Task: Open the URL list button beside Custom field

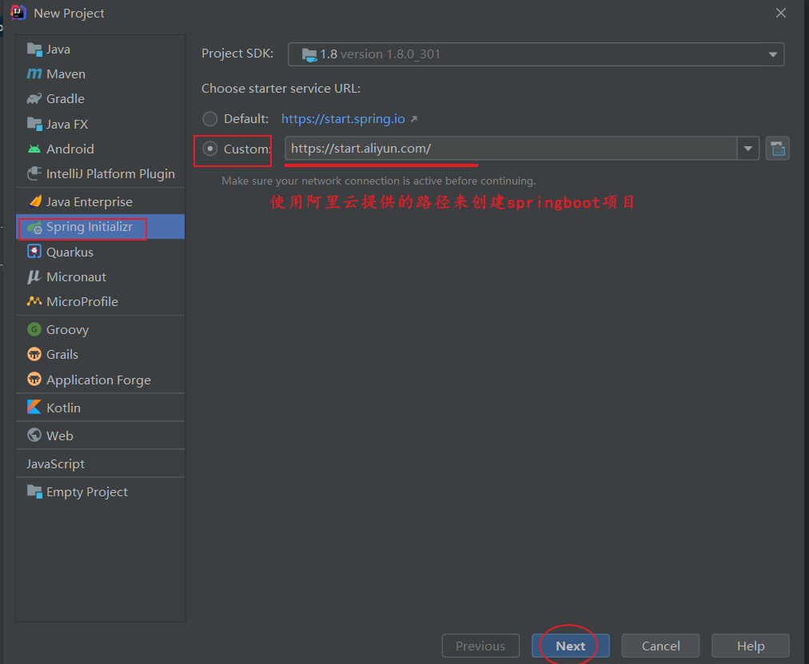Action: [778, 149]
